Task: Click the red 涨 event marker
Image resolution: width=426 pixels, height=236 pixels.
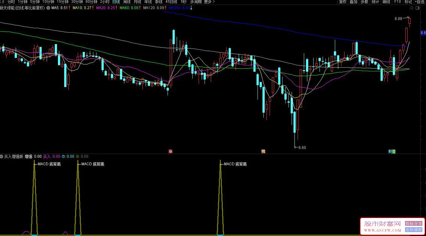Action: [170, 151]
